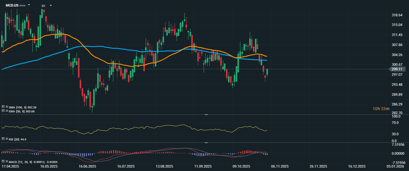Click the MACD indicator label text
The image size is (409, 171).
pyautogui.click(x=13, y=162)
